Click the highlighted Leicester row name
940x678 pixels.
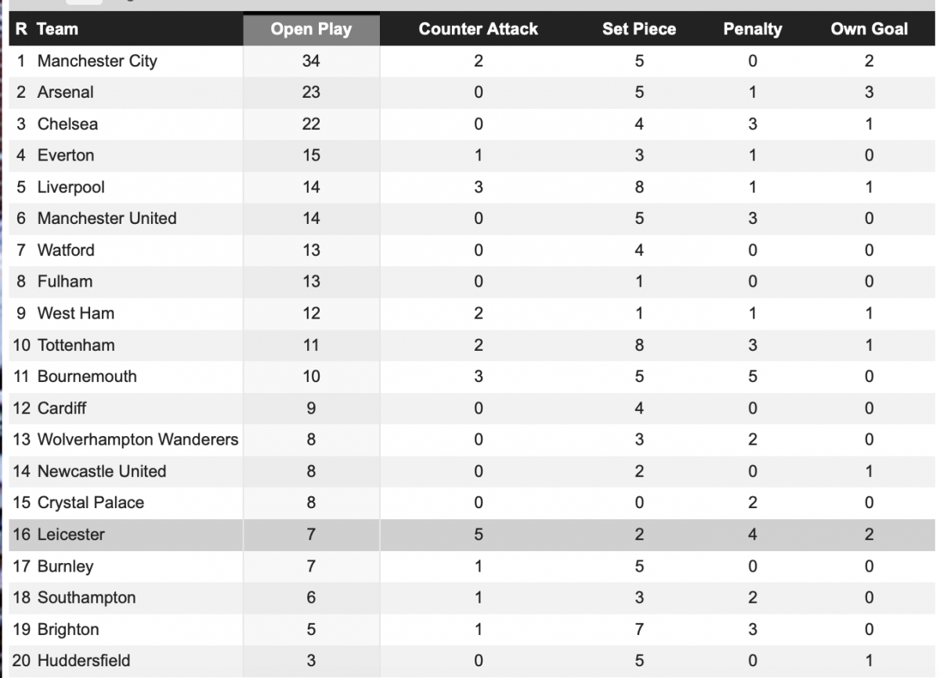pyautogui.click(x=71, y=535)
